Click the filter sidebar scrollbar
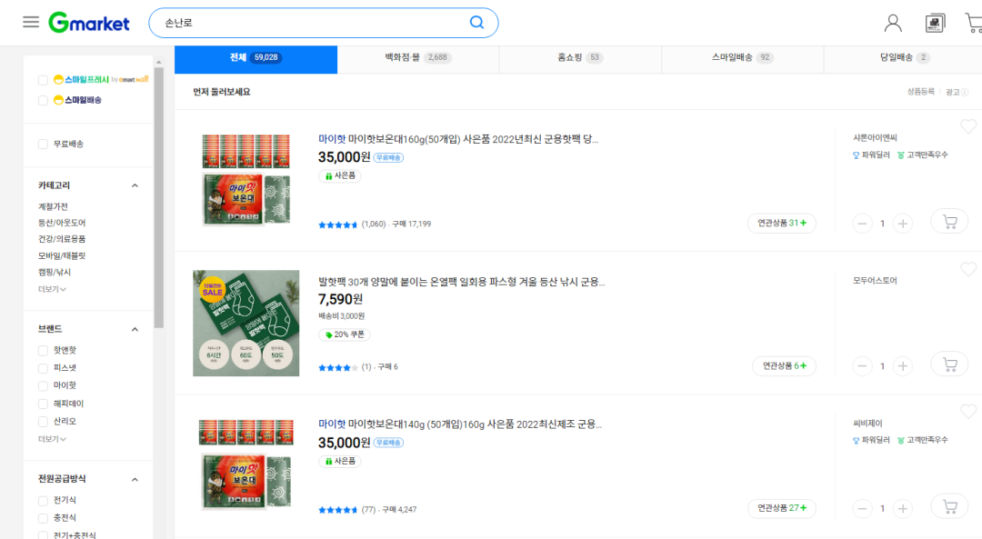Viewport: 982px width, 539px height. tap(158, 198)
